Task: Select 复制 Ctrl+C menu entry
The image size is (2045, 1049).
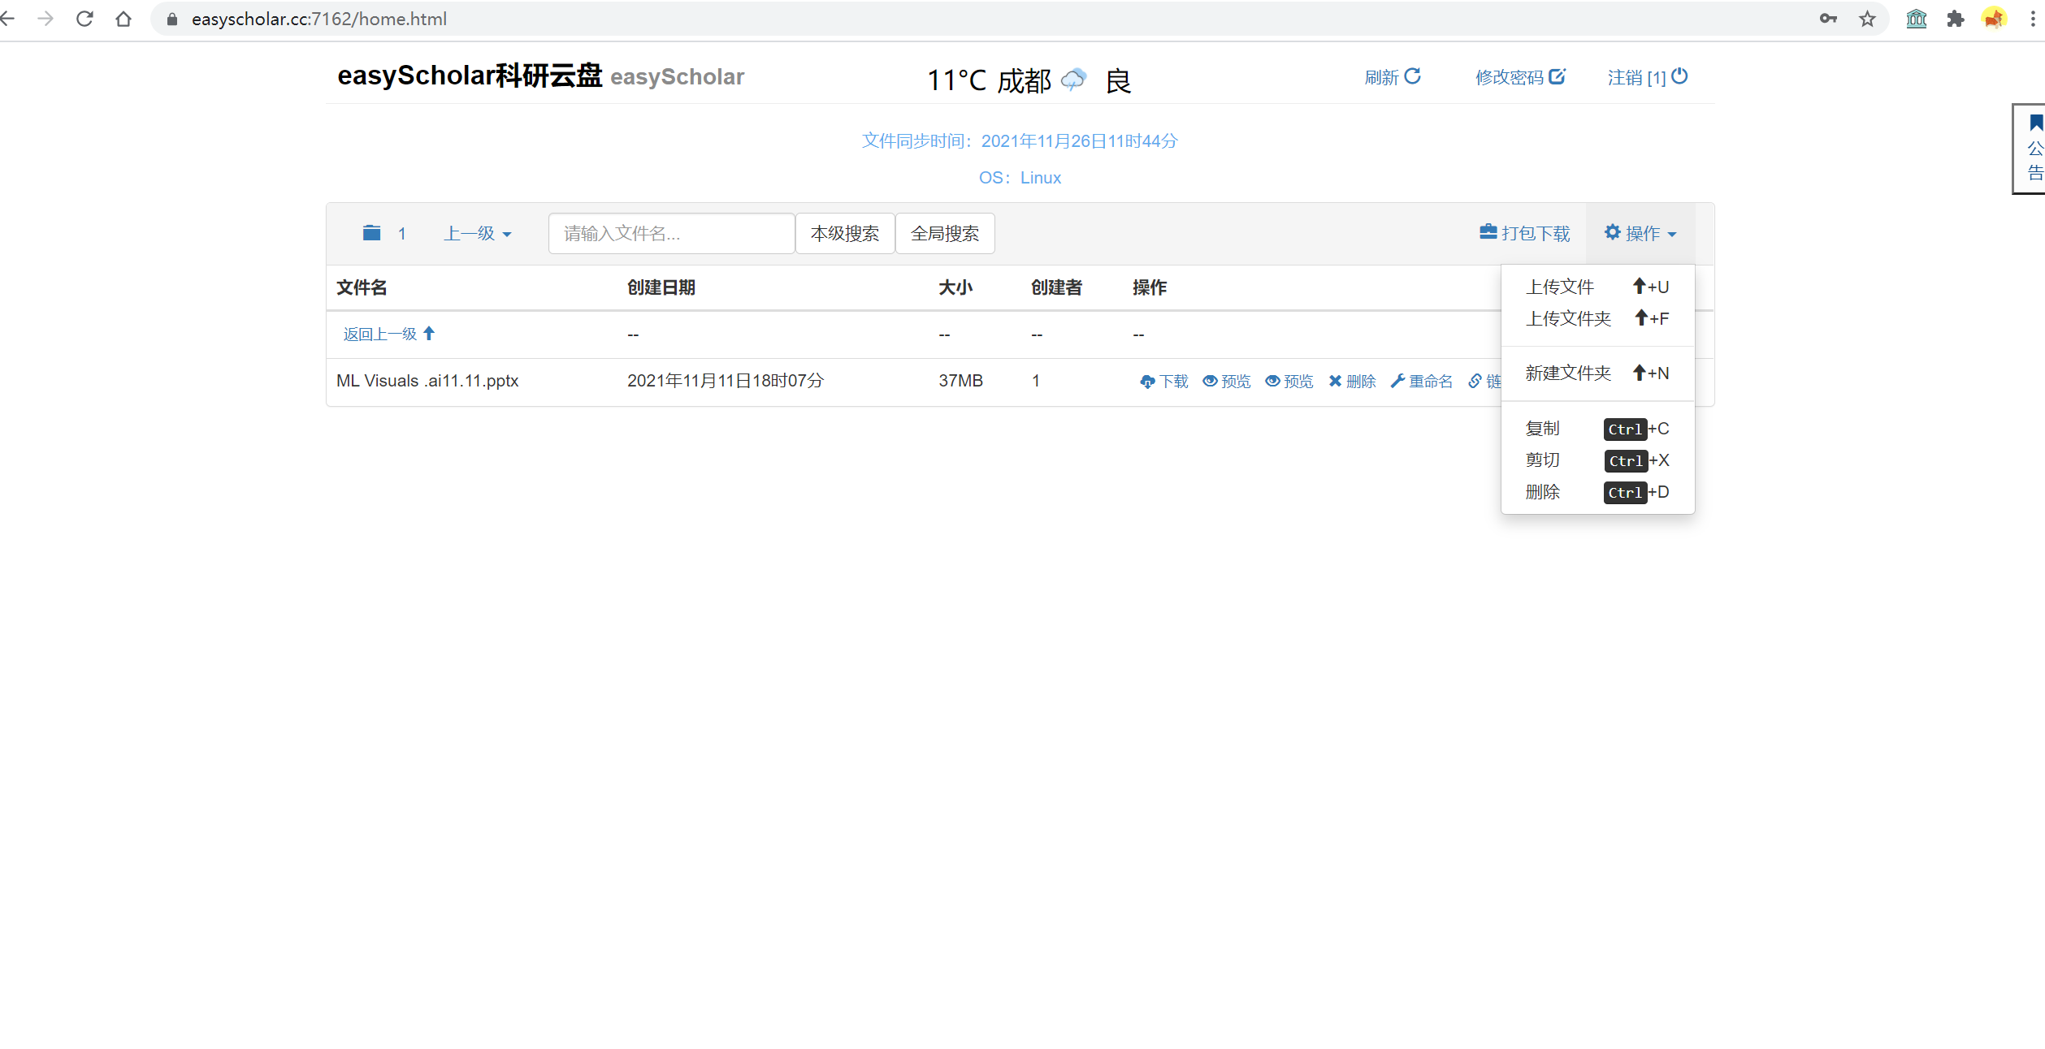Action: point(1542,428)
